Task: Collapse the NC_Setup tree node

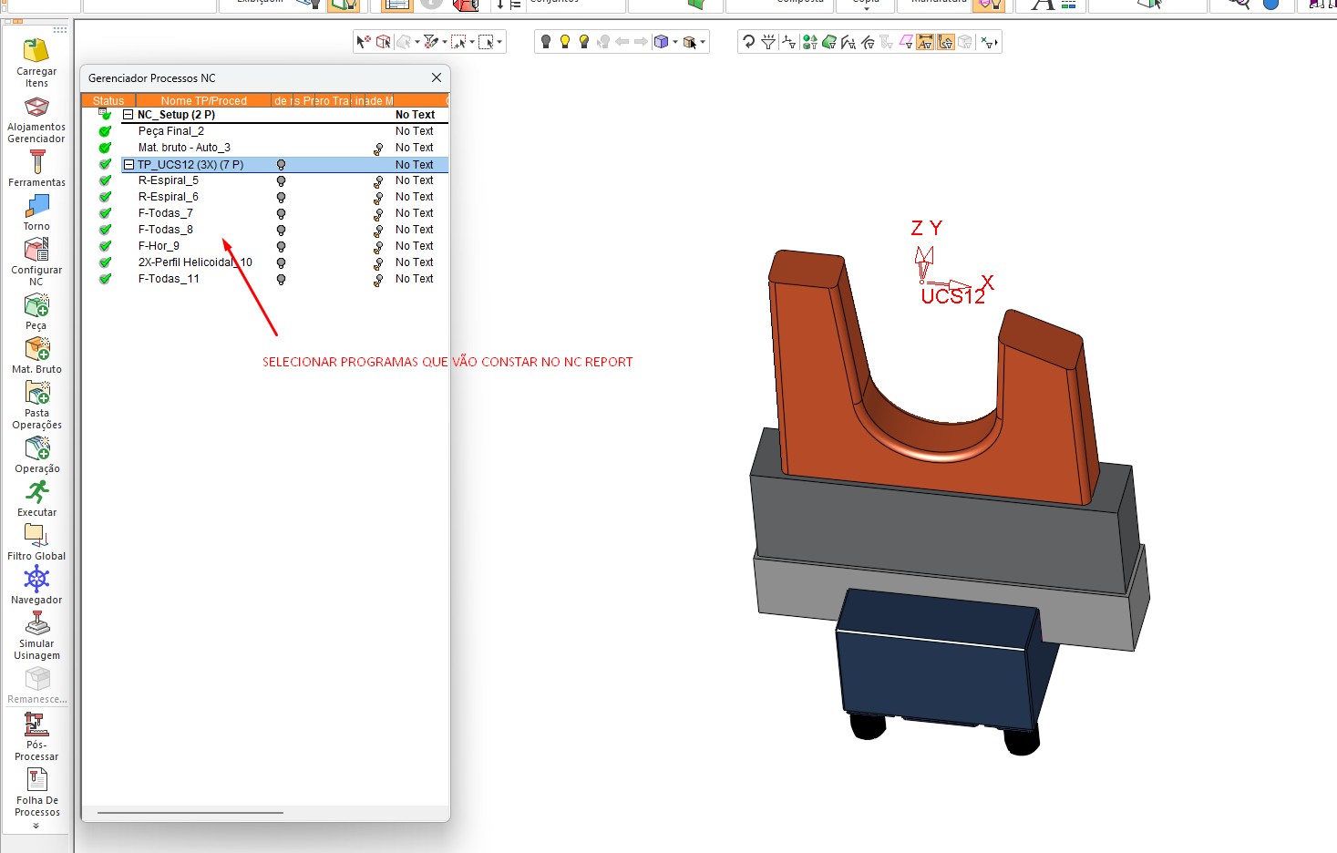Action: [129, 115]
